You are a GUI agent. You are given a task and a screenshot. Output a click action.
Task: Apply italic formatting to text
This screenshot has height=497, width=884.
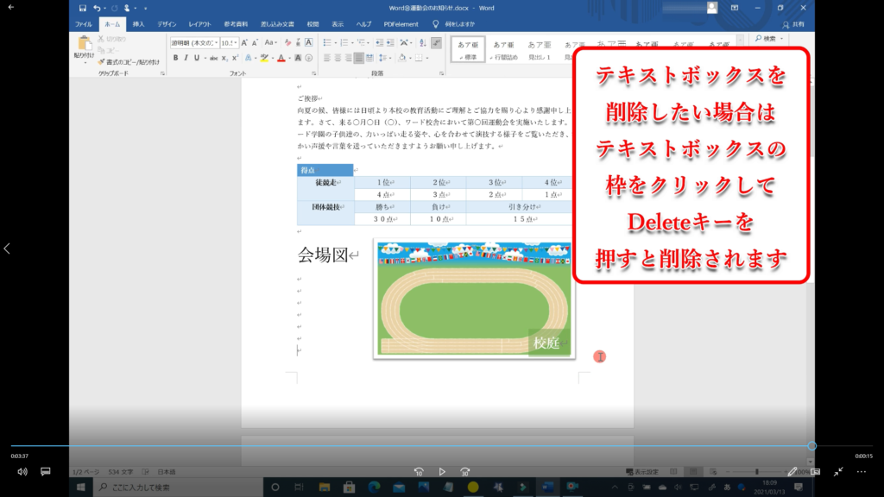click(x=186, y=58)
